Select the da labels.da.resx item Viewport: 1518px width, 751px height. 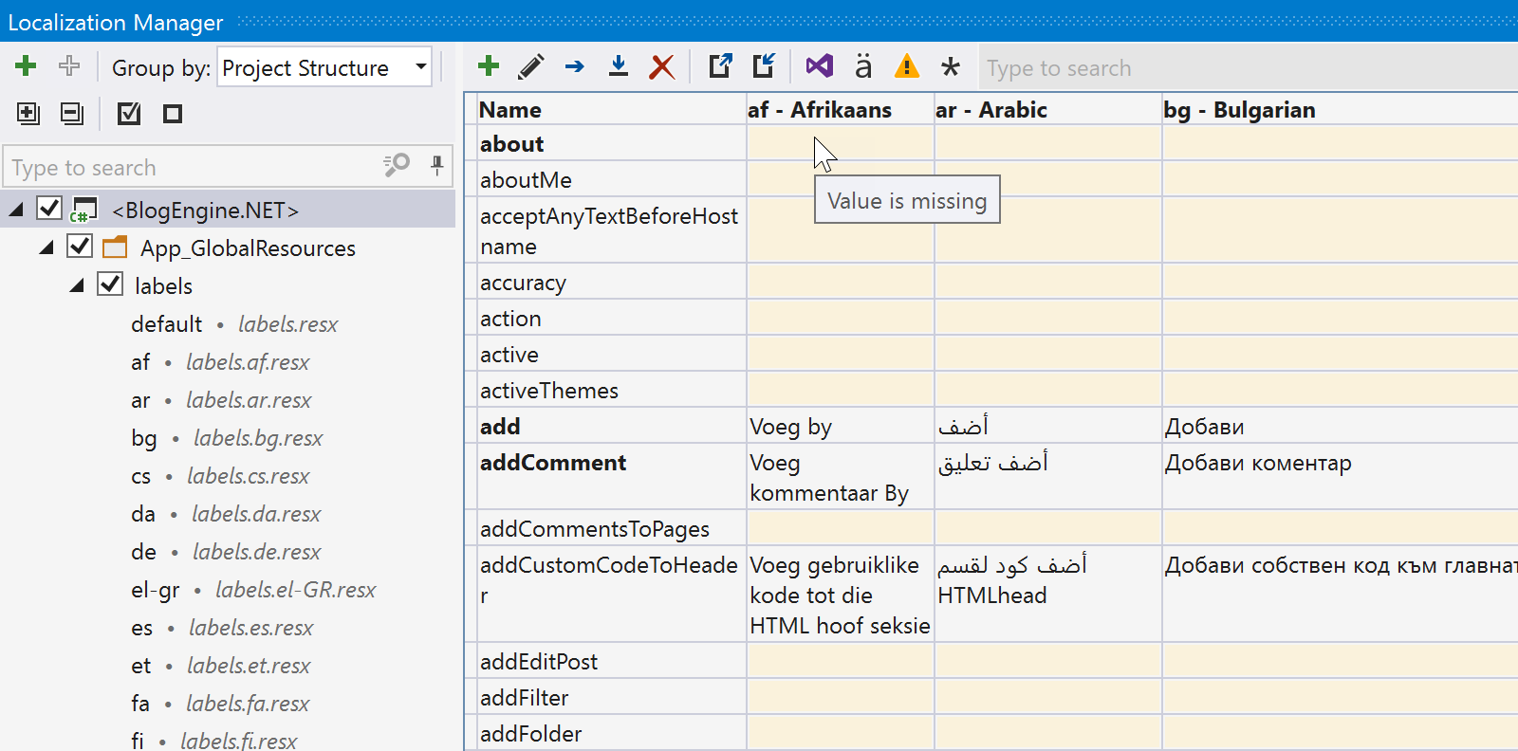coord(226,514)
